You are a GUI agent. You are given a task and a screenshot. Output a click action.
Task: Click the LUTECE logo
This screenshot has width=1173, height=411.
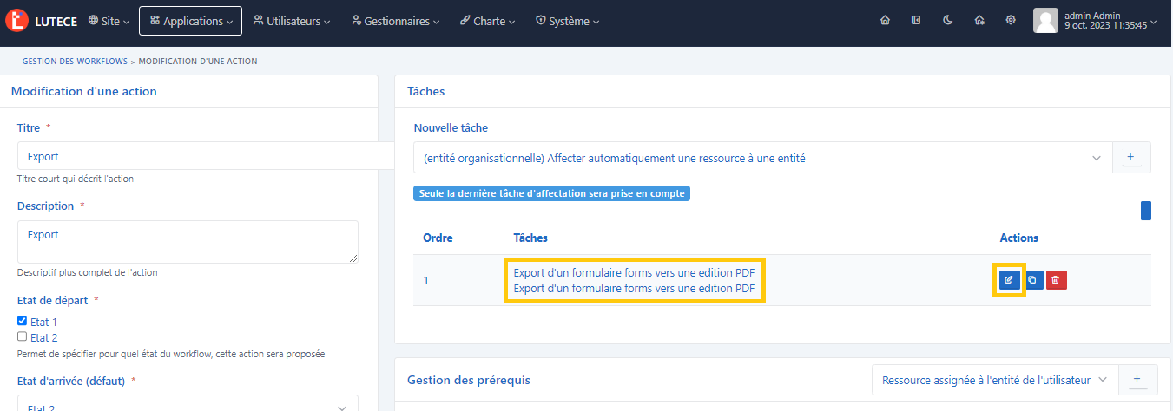pyautogui.click(x=42, y=21)
